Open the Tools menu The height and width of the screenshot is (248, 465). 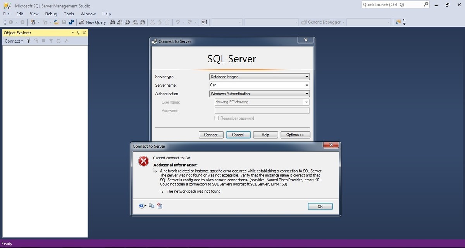(69, 14)
